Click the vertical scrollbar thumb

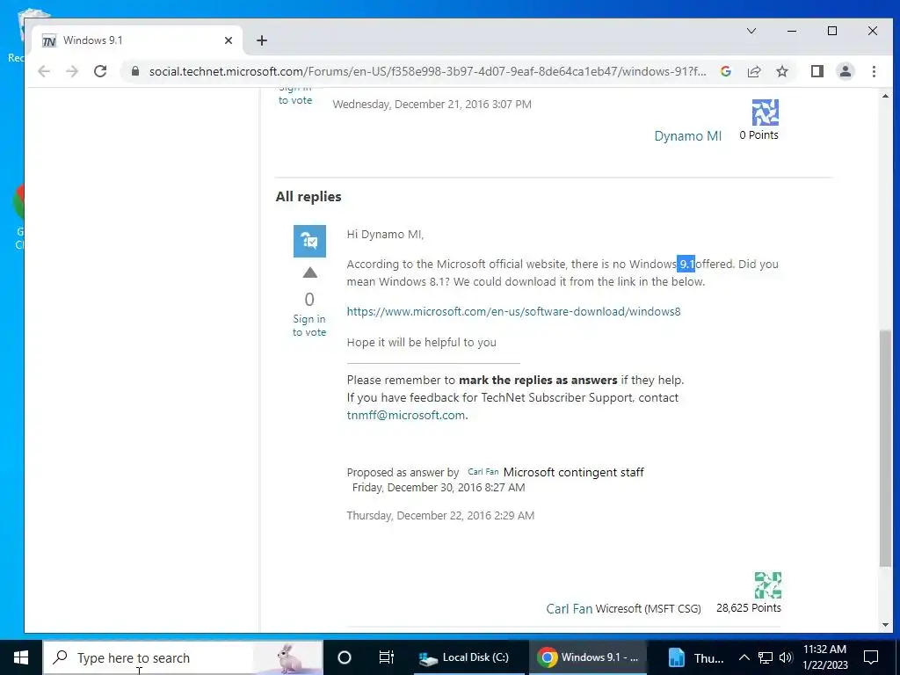[885, 449]
